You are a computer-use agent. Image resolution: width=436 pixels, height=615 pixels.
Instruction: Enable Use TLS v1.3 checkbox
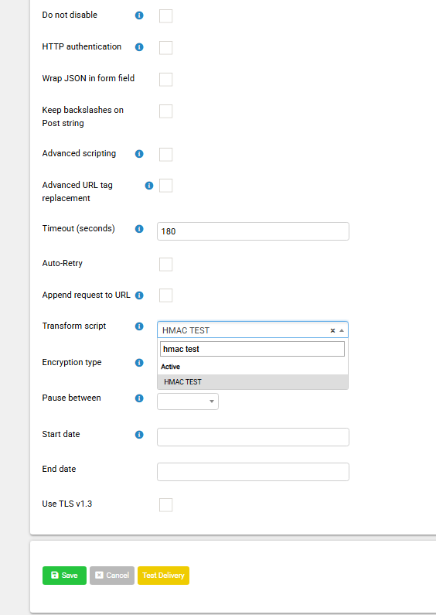click(x=166, y=505)
